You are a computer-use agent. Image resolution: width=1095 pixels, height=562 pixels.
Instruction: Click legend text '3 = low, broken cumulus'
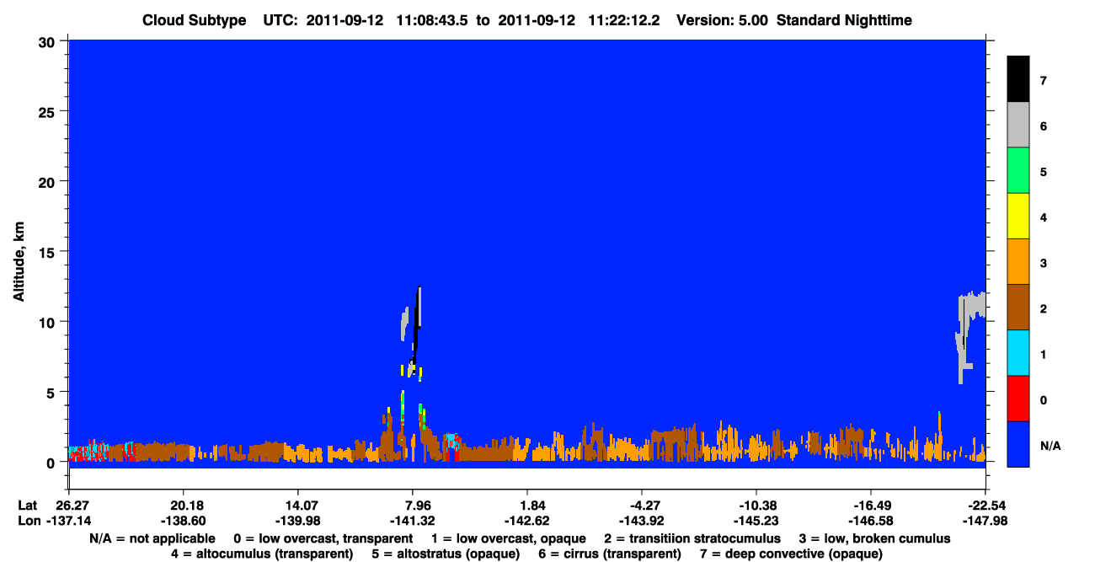pyautogui.click(x=875, y=538)
